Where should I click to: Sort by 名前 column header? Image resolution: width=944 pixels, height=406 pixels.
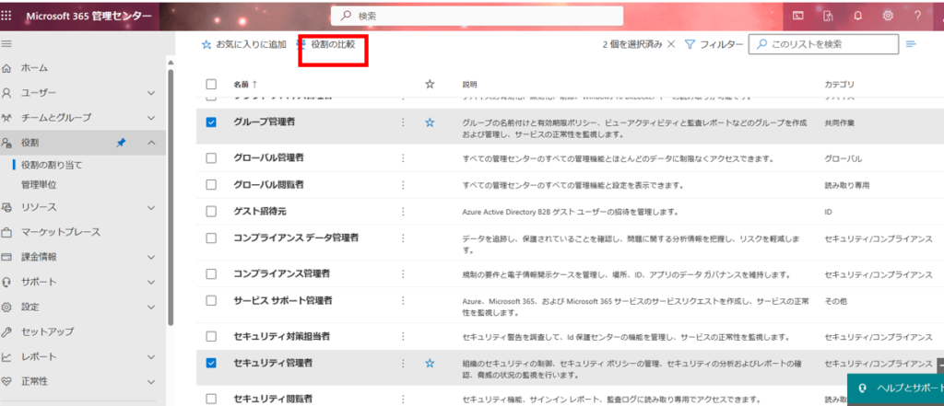click(245, 84)
